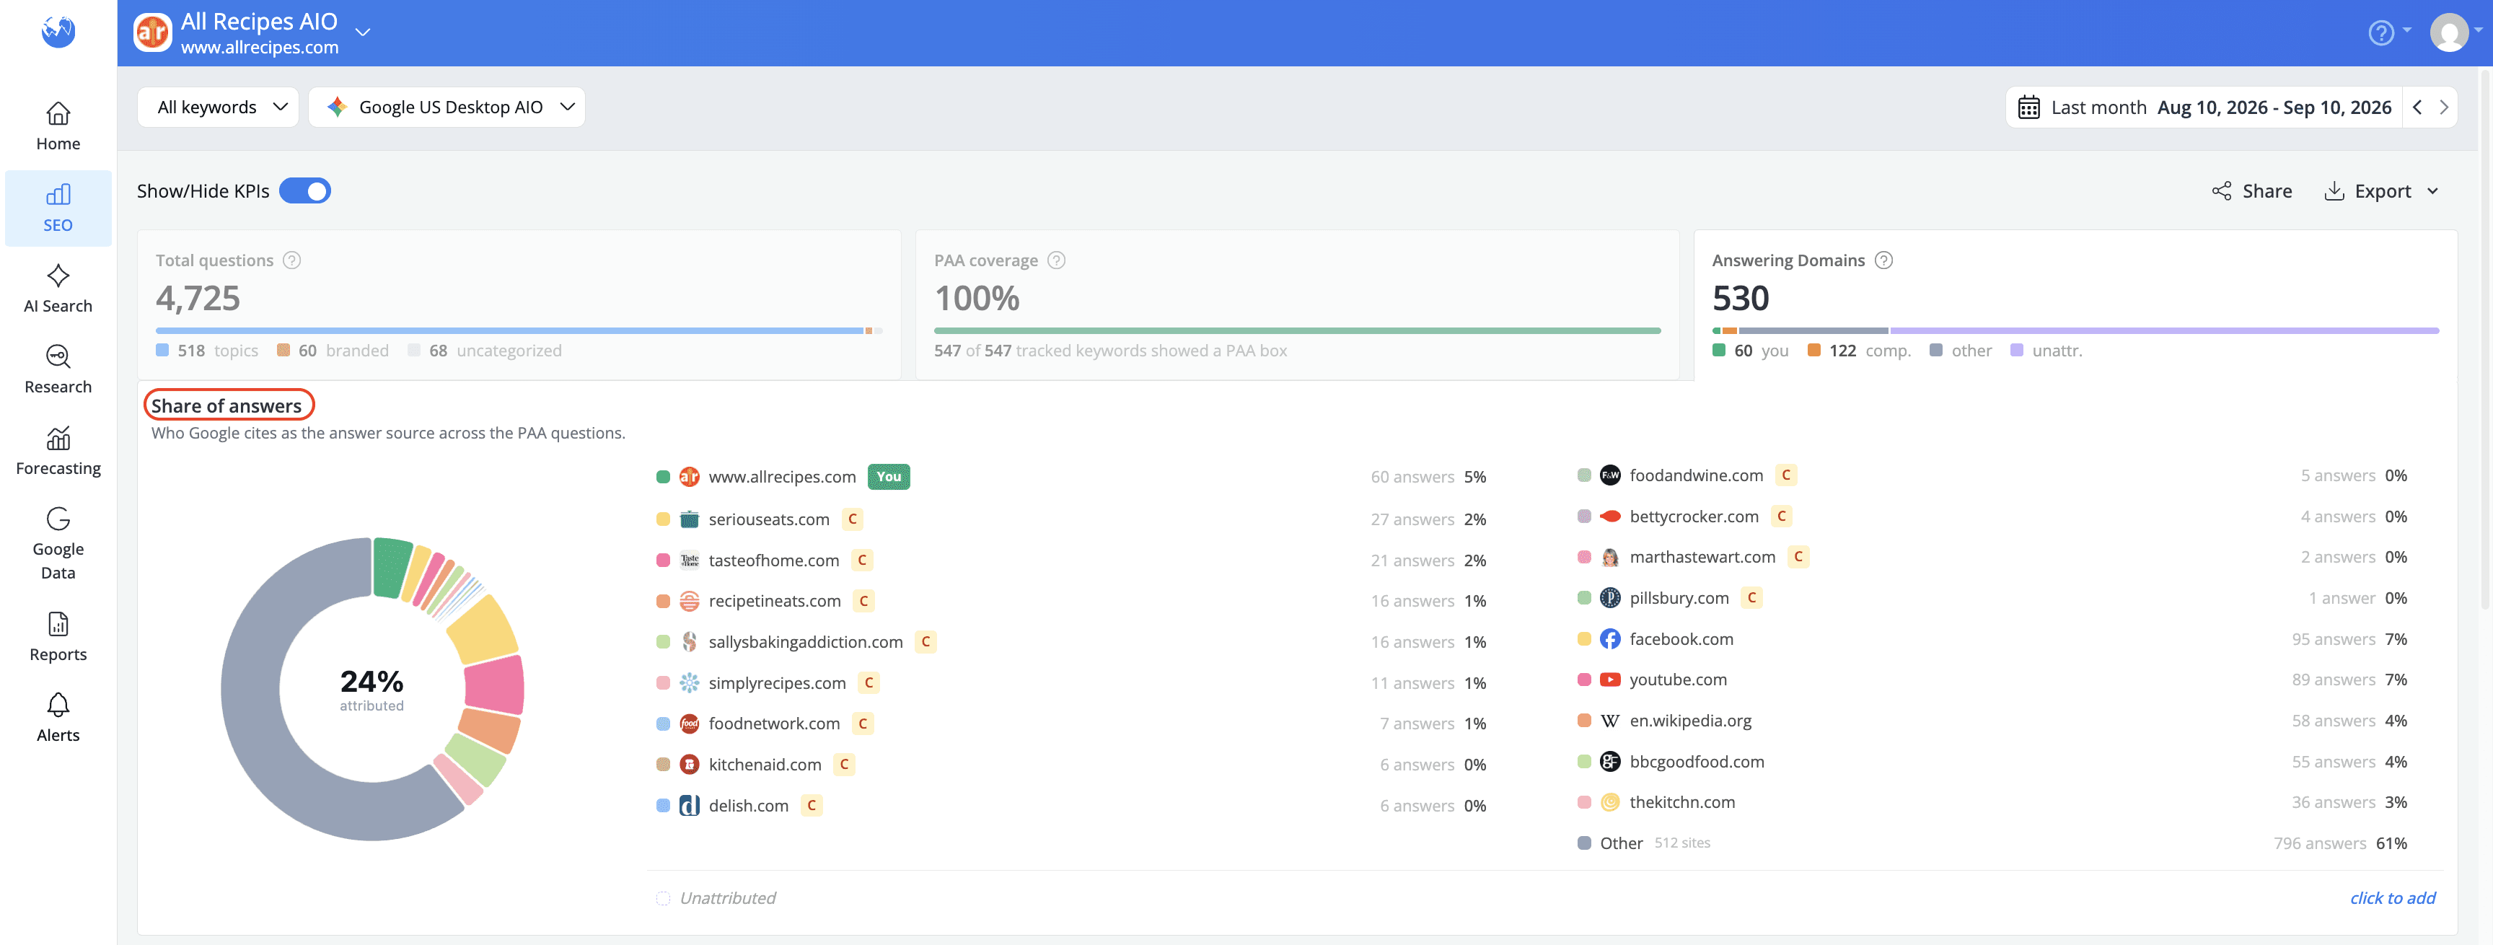Click the Total questions 4,725 card
This screenshot has height=945, width=2493.
(519, 304)
